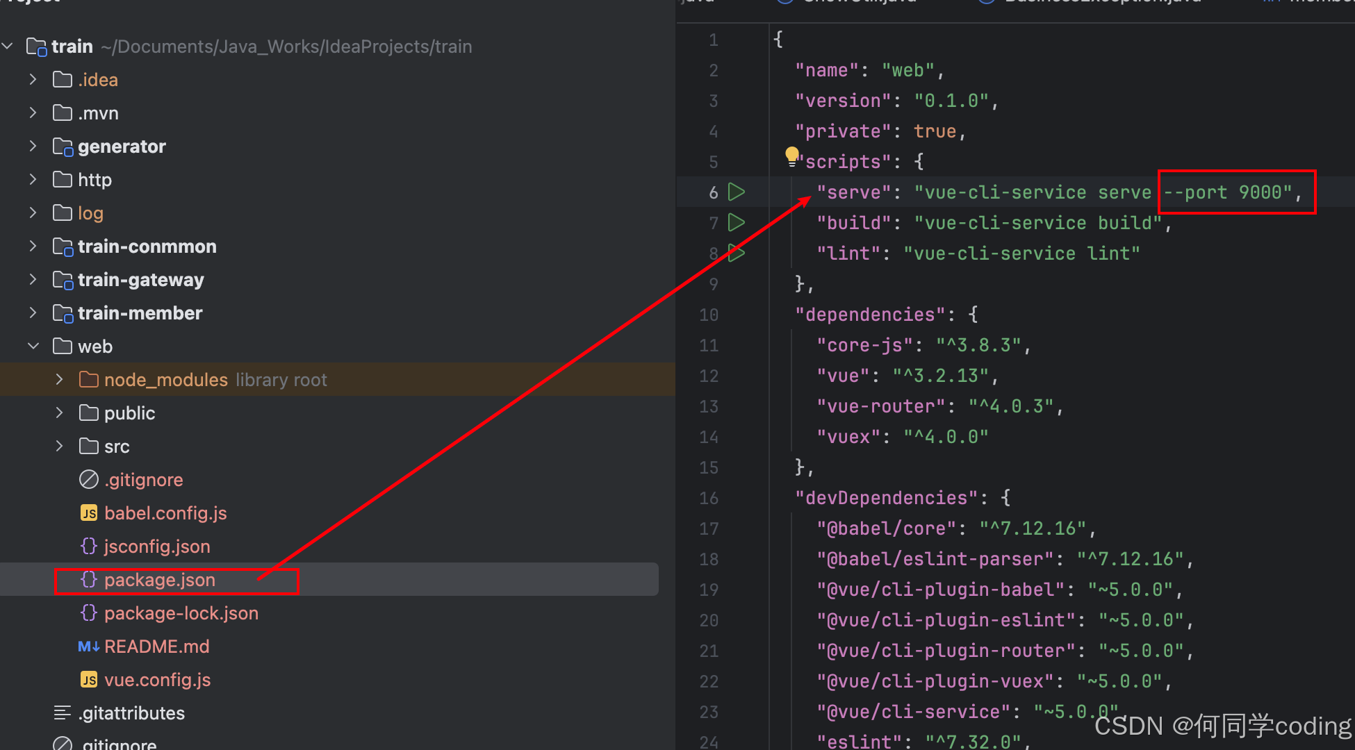Select README.md file
This screenshot has height=750, width=1355.
click(157, 647)
